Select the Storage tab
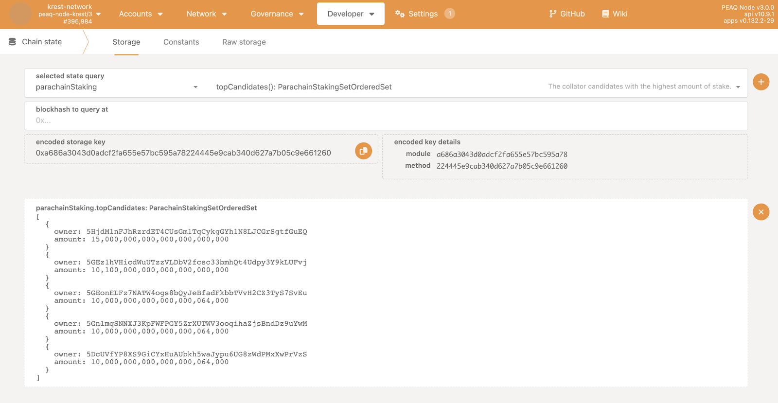This screenshot has height=403, width=778. click(x=126, y=42)
